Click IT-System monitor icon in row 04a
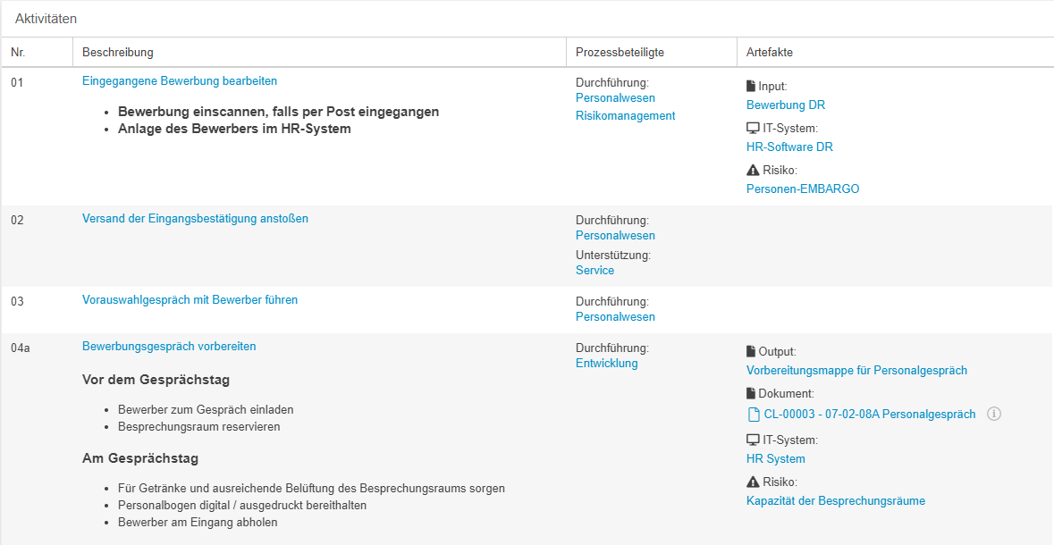Viewport: 1054px width, 545px height. point(753,440)
